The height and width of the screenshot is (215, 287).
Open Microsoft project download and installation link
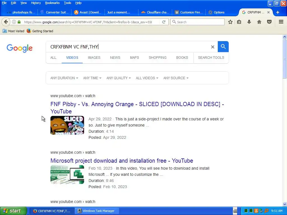point(122,161)
